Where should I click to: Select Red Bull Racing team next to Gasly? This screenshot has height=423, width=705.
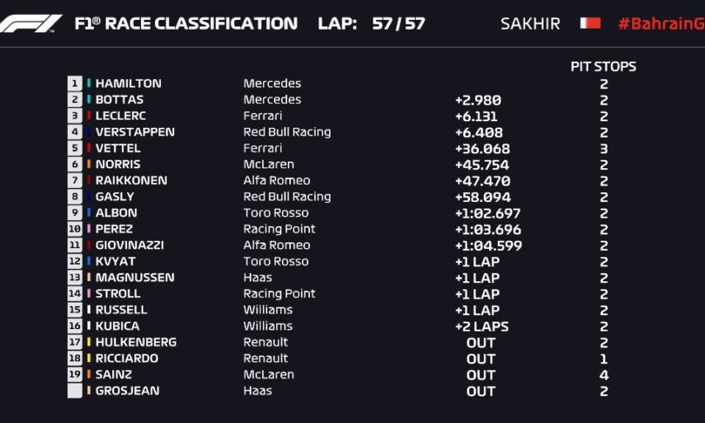click(287, 197)
